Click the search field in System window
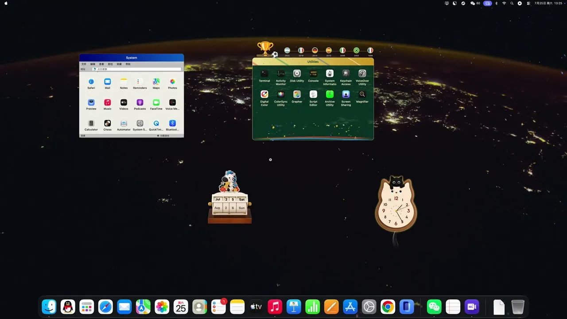This screenshot has height=319, width=567. click(x=136, y=69)
